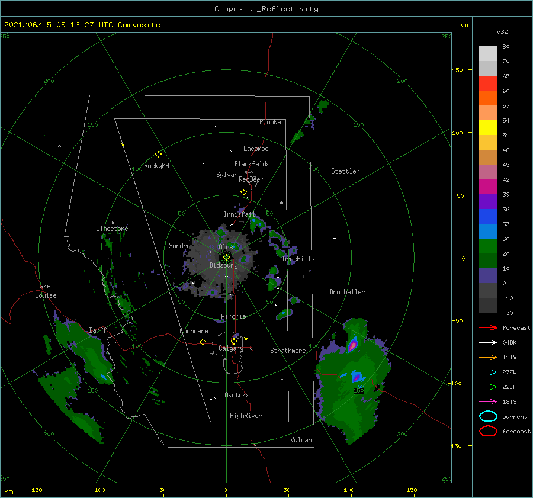Click the yellow diamond marker near RockyMH

(158, 155)
